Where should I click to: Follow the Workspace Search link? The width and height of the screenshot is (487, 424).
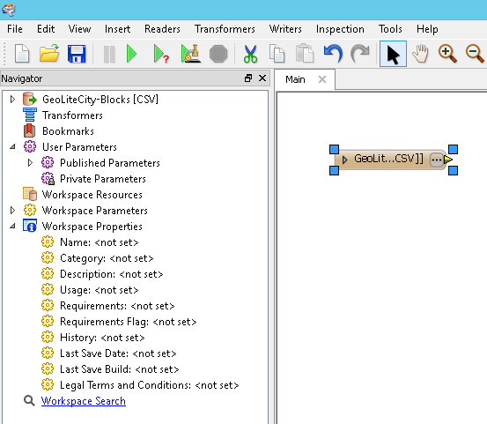(84, 401)
